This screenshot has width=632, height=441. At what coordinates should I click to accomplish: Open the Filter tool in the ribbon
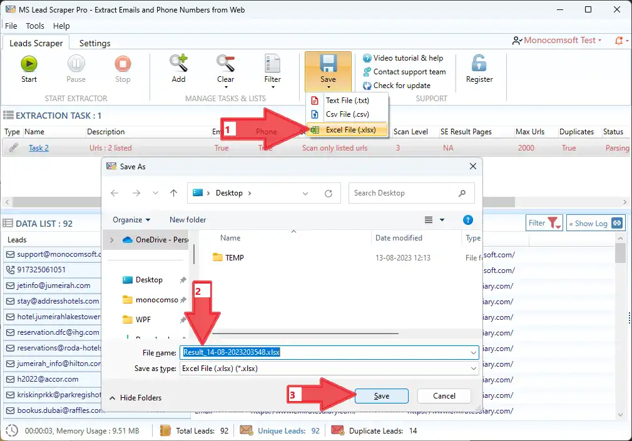tap(272, 71)
